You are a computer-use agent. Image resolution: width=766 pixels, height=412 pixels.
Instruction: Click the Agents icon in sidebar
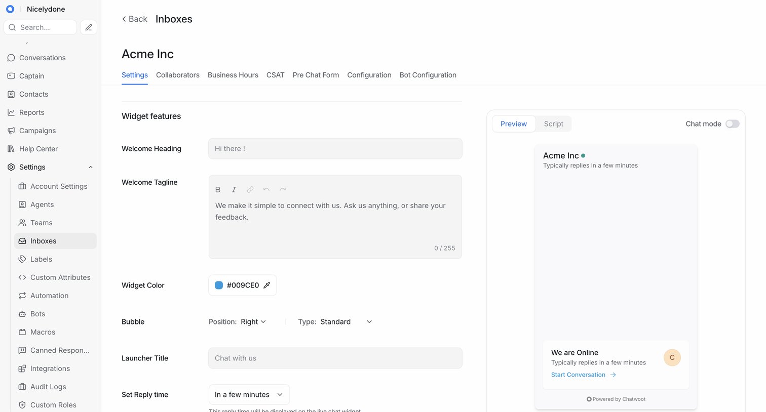(x=22, y=204)
